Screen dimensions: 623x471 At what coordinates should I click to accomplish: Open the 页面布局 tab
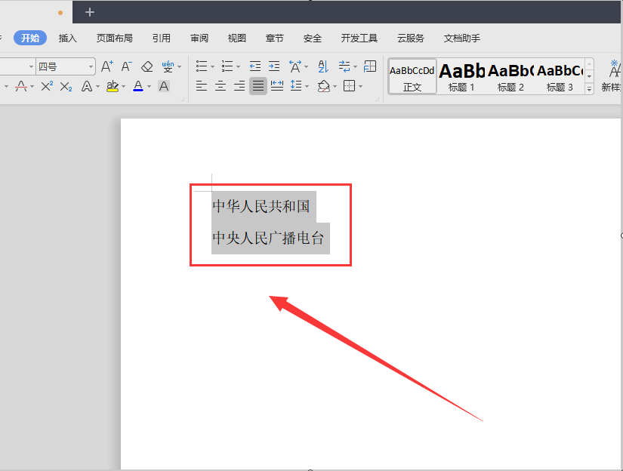click(115, 38)
